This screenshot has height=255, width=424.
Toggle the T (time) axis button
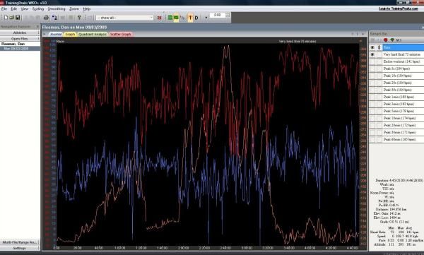190,18
